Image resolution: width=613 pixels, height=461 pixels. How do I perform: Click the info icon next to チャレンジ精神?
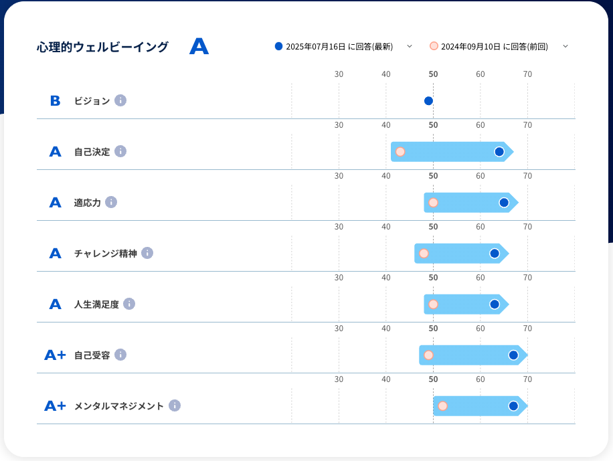coord(147,253)
